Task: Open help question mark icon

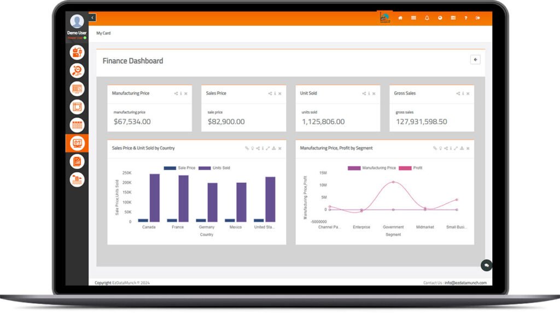Action: click(x=466, y=18)
